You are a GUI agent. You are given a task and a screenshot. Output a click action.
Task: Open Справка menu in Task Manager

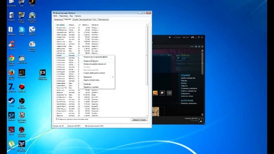click(77, 16)
